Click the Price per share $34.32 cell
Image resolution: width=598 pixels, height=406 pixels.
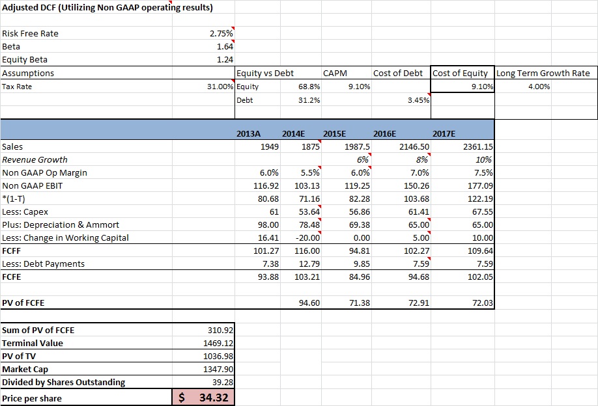203,398
